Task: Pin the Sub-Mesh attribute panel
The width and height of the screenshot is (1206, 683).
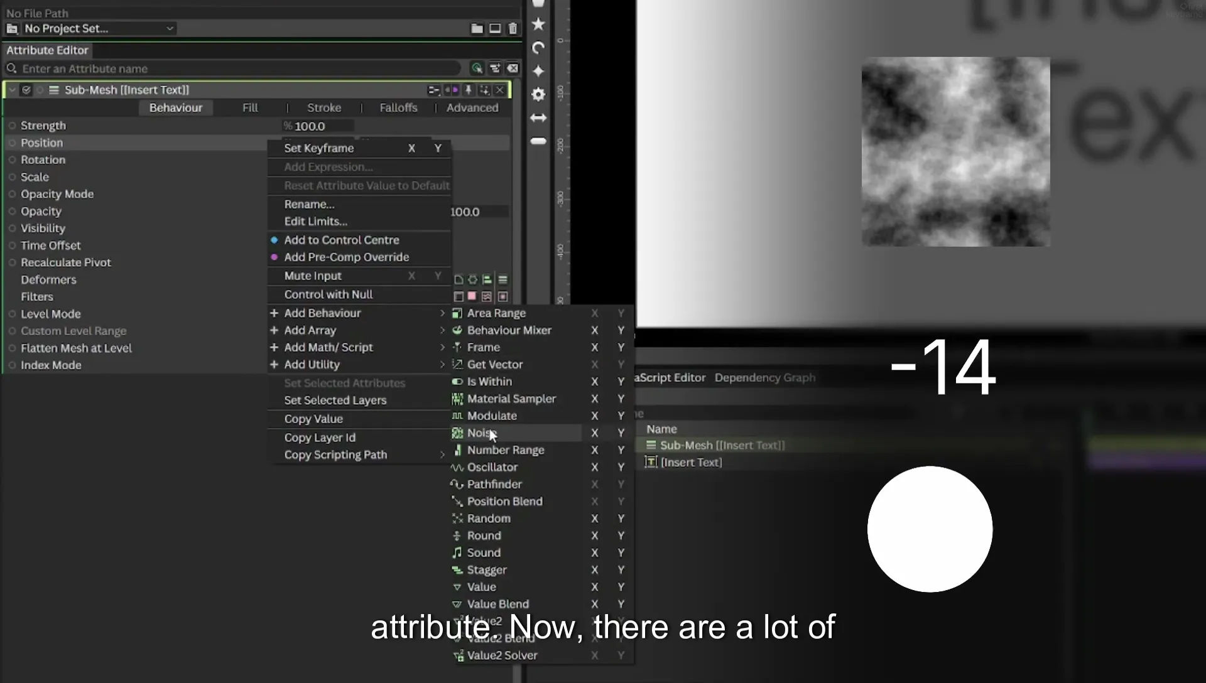Action: [468, 90]
